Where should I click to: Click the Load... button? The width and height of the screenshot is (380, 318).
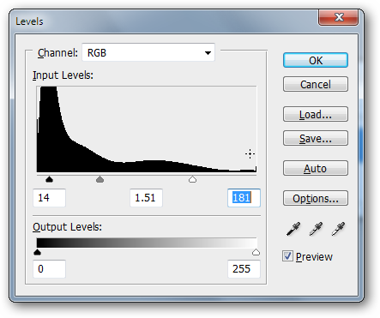click(316, 114)
